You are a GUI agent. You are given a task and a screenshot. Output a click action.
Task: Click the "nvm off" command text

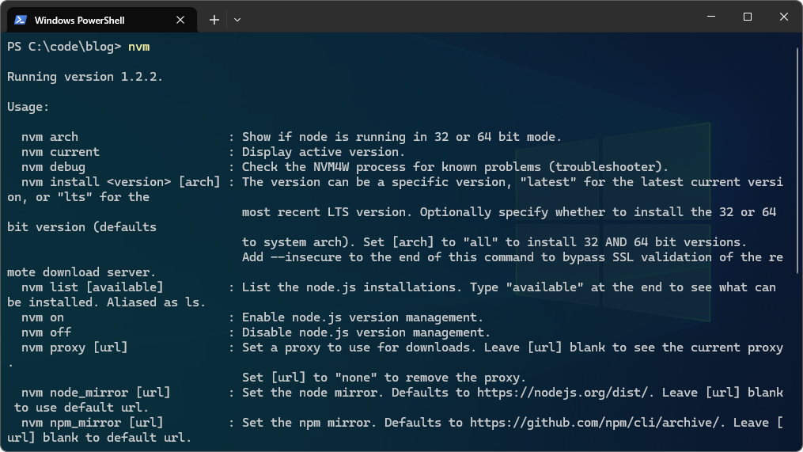46,332
